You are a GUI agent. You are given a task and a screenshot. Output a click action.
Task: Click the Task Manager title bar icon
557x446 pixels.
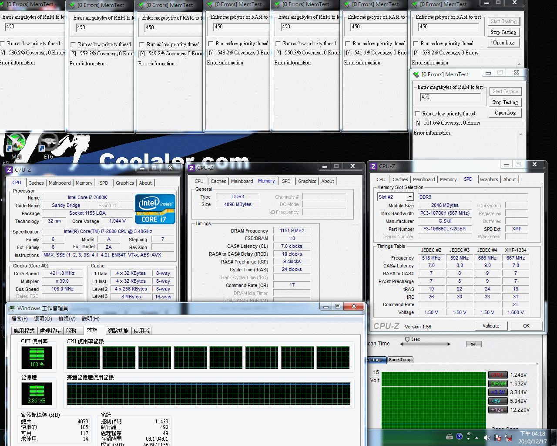[12, 308]
